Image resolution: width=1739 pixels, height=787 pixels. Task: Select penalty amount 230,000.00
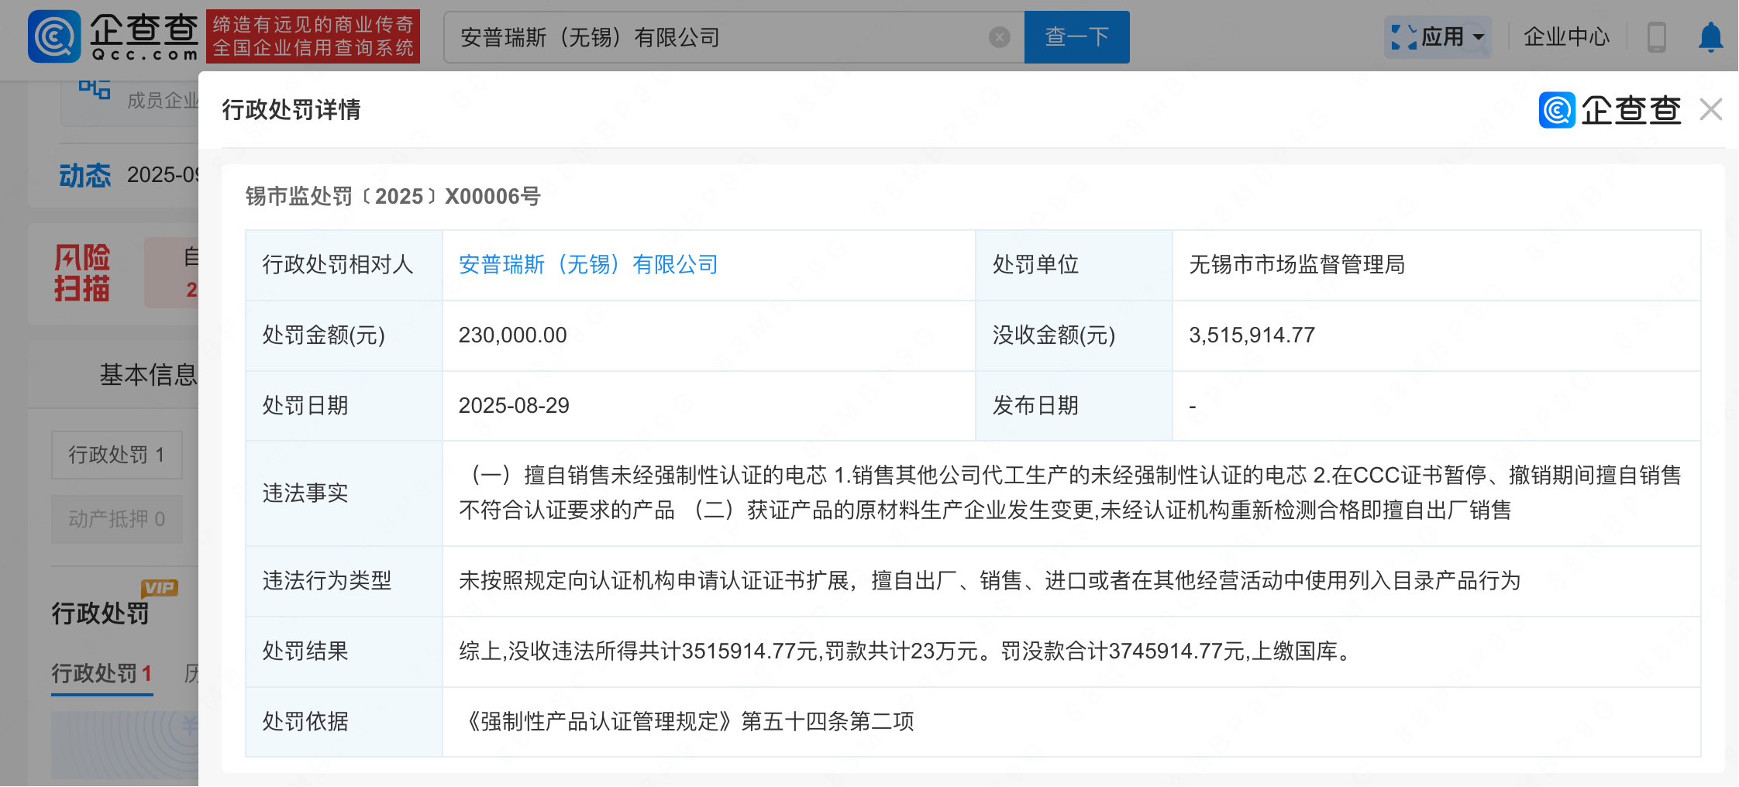pyautogui.click(x=512, y=335)
